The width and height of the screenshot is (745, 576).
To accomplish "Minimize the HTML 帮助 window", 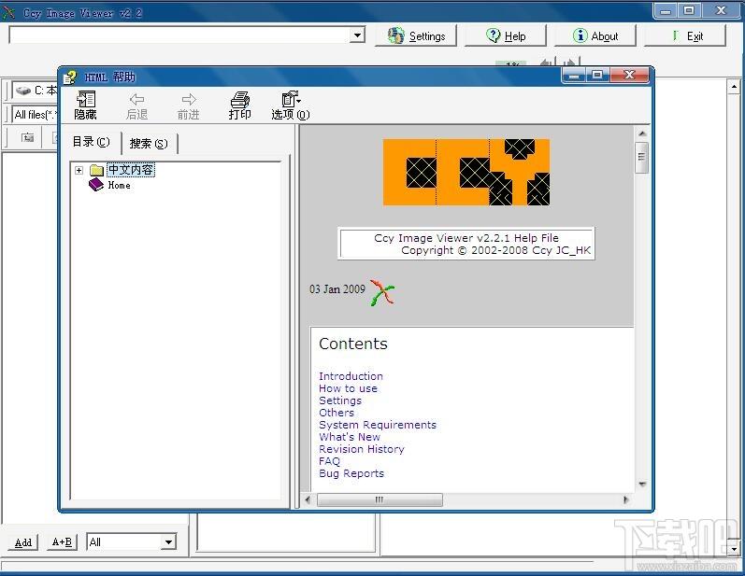I will click(574, 75).
